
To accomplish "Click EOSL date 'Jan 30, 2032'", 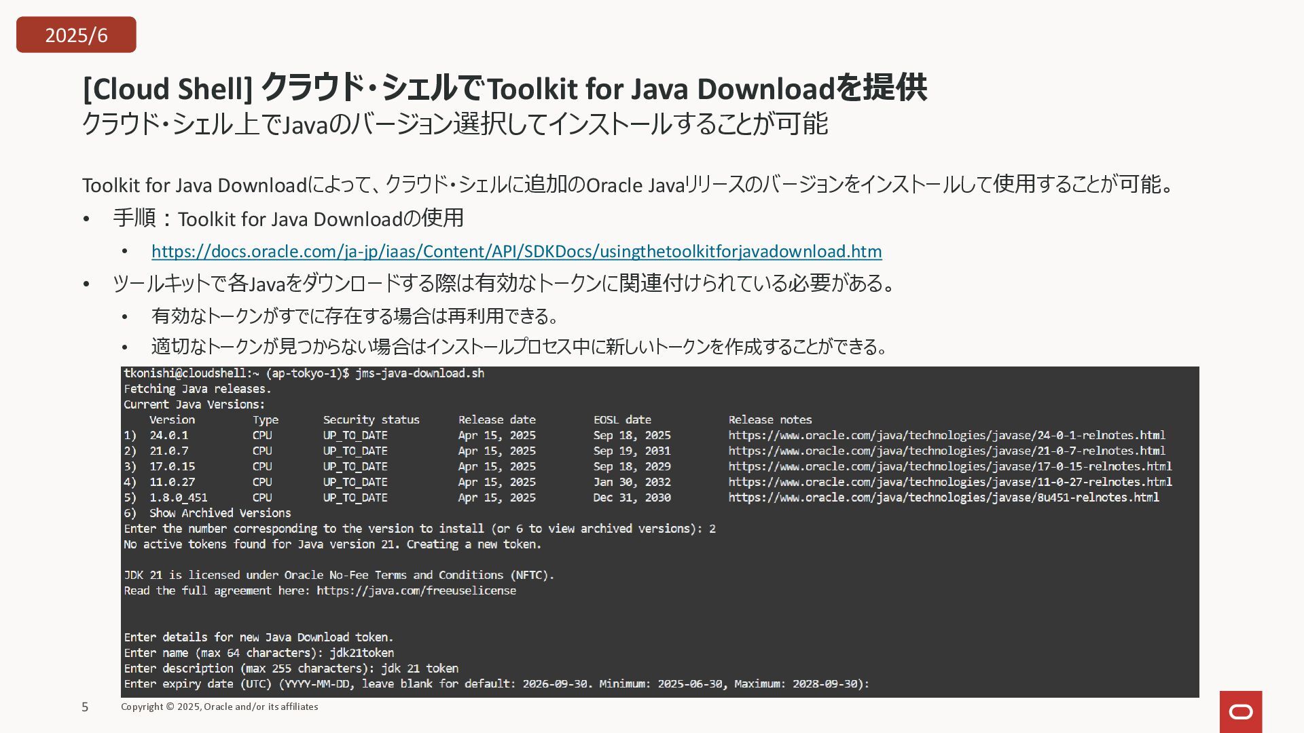I will pos(632,483).
